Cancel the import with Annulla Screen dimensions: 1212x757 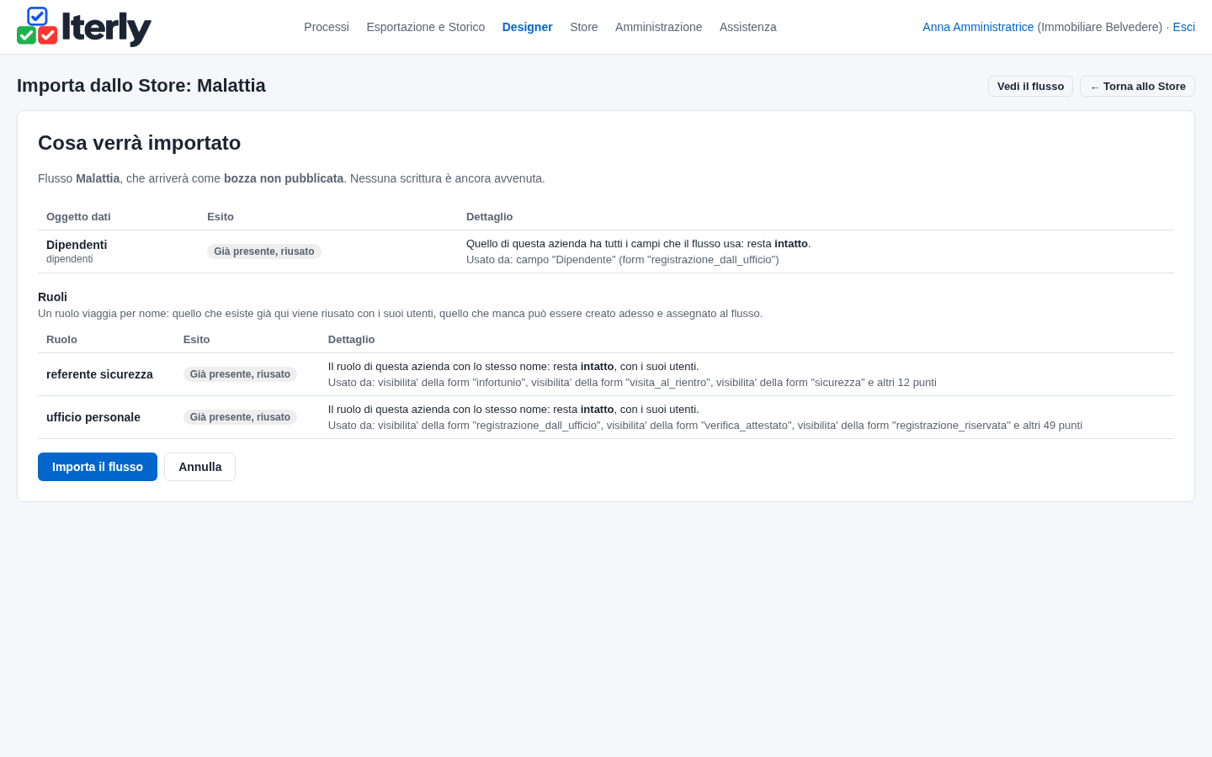[x=200, y=467]
